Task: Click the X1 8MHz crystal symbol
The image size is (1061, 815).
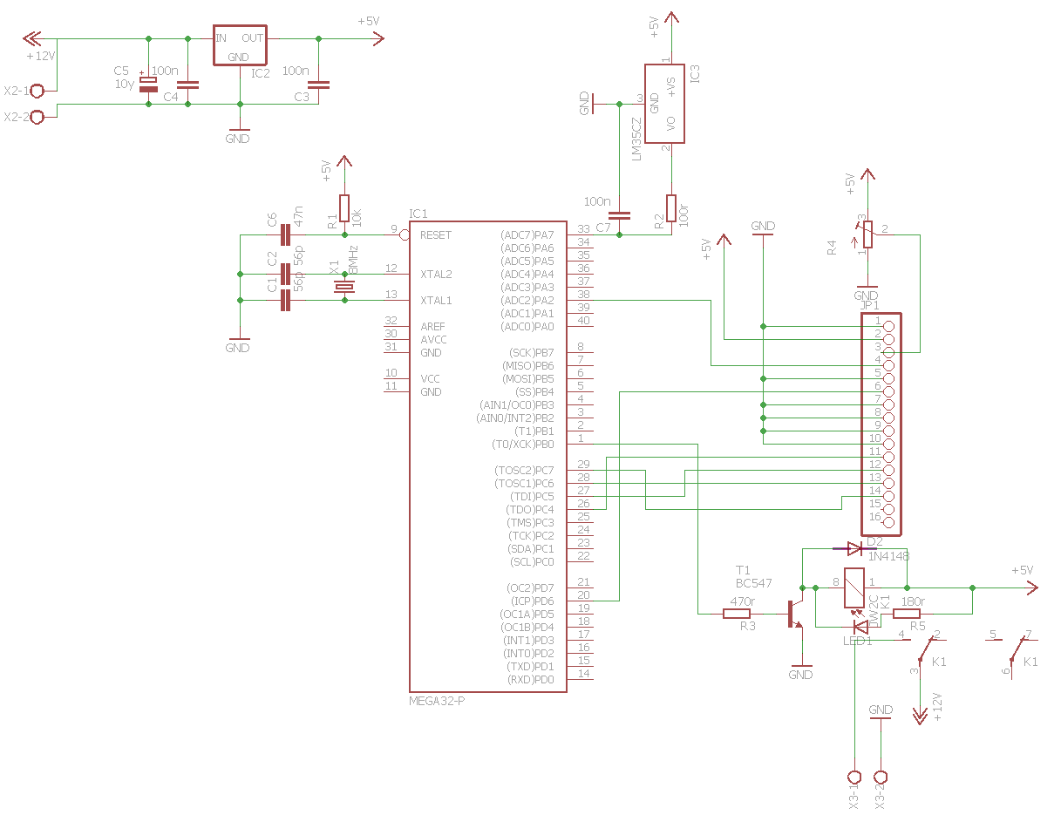Action: [x=344, y=287]
